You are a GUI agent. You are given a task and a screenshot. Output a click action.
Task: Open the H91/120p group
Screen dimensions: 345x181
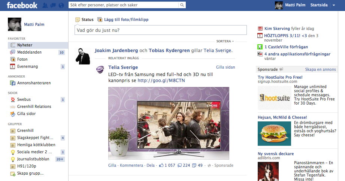pyautogui.click(x=27, y=166)
